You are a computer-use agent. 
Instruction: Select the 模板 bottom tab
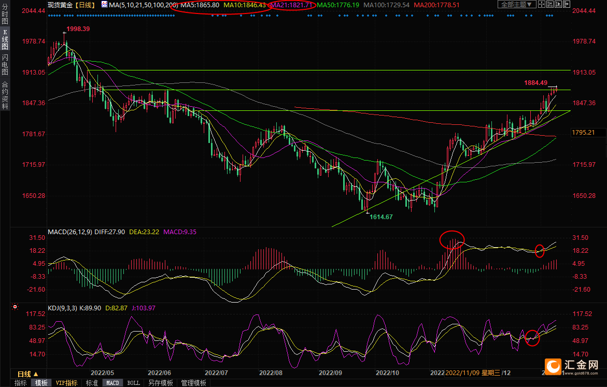pos(41,383)
